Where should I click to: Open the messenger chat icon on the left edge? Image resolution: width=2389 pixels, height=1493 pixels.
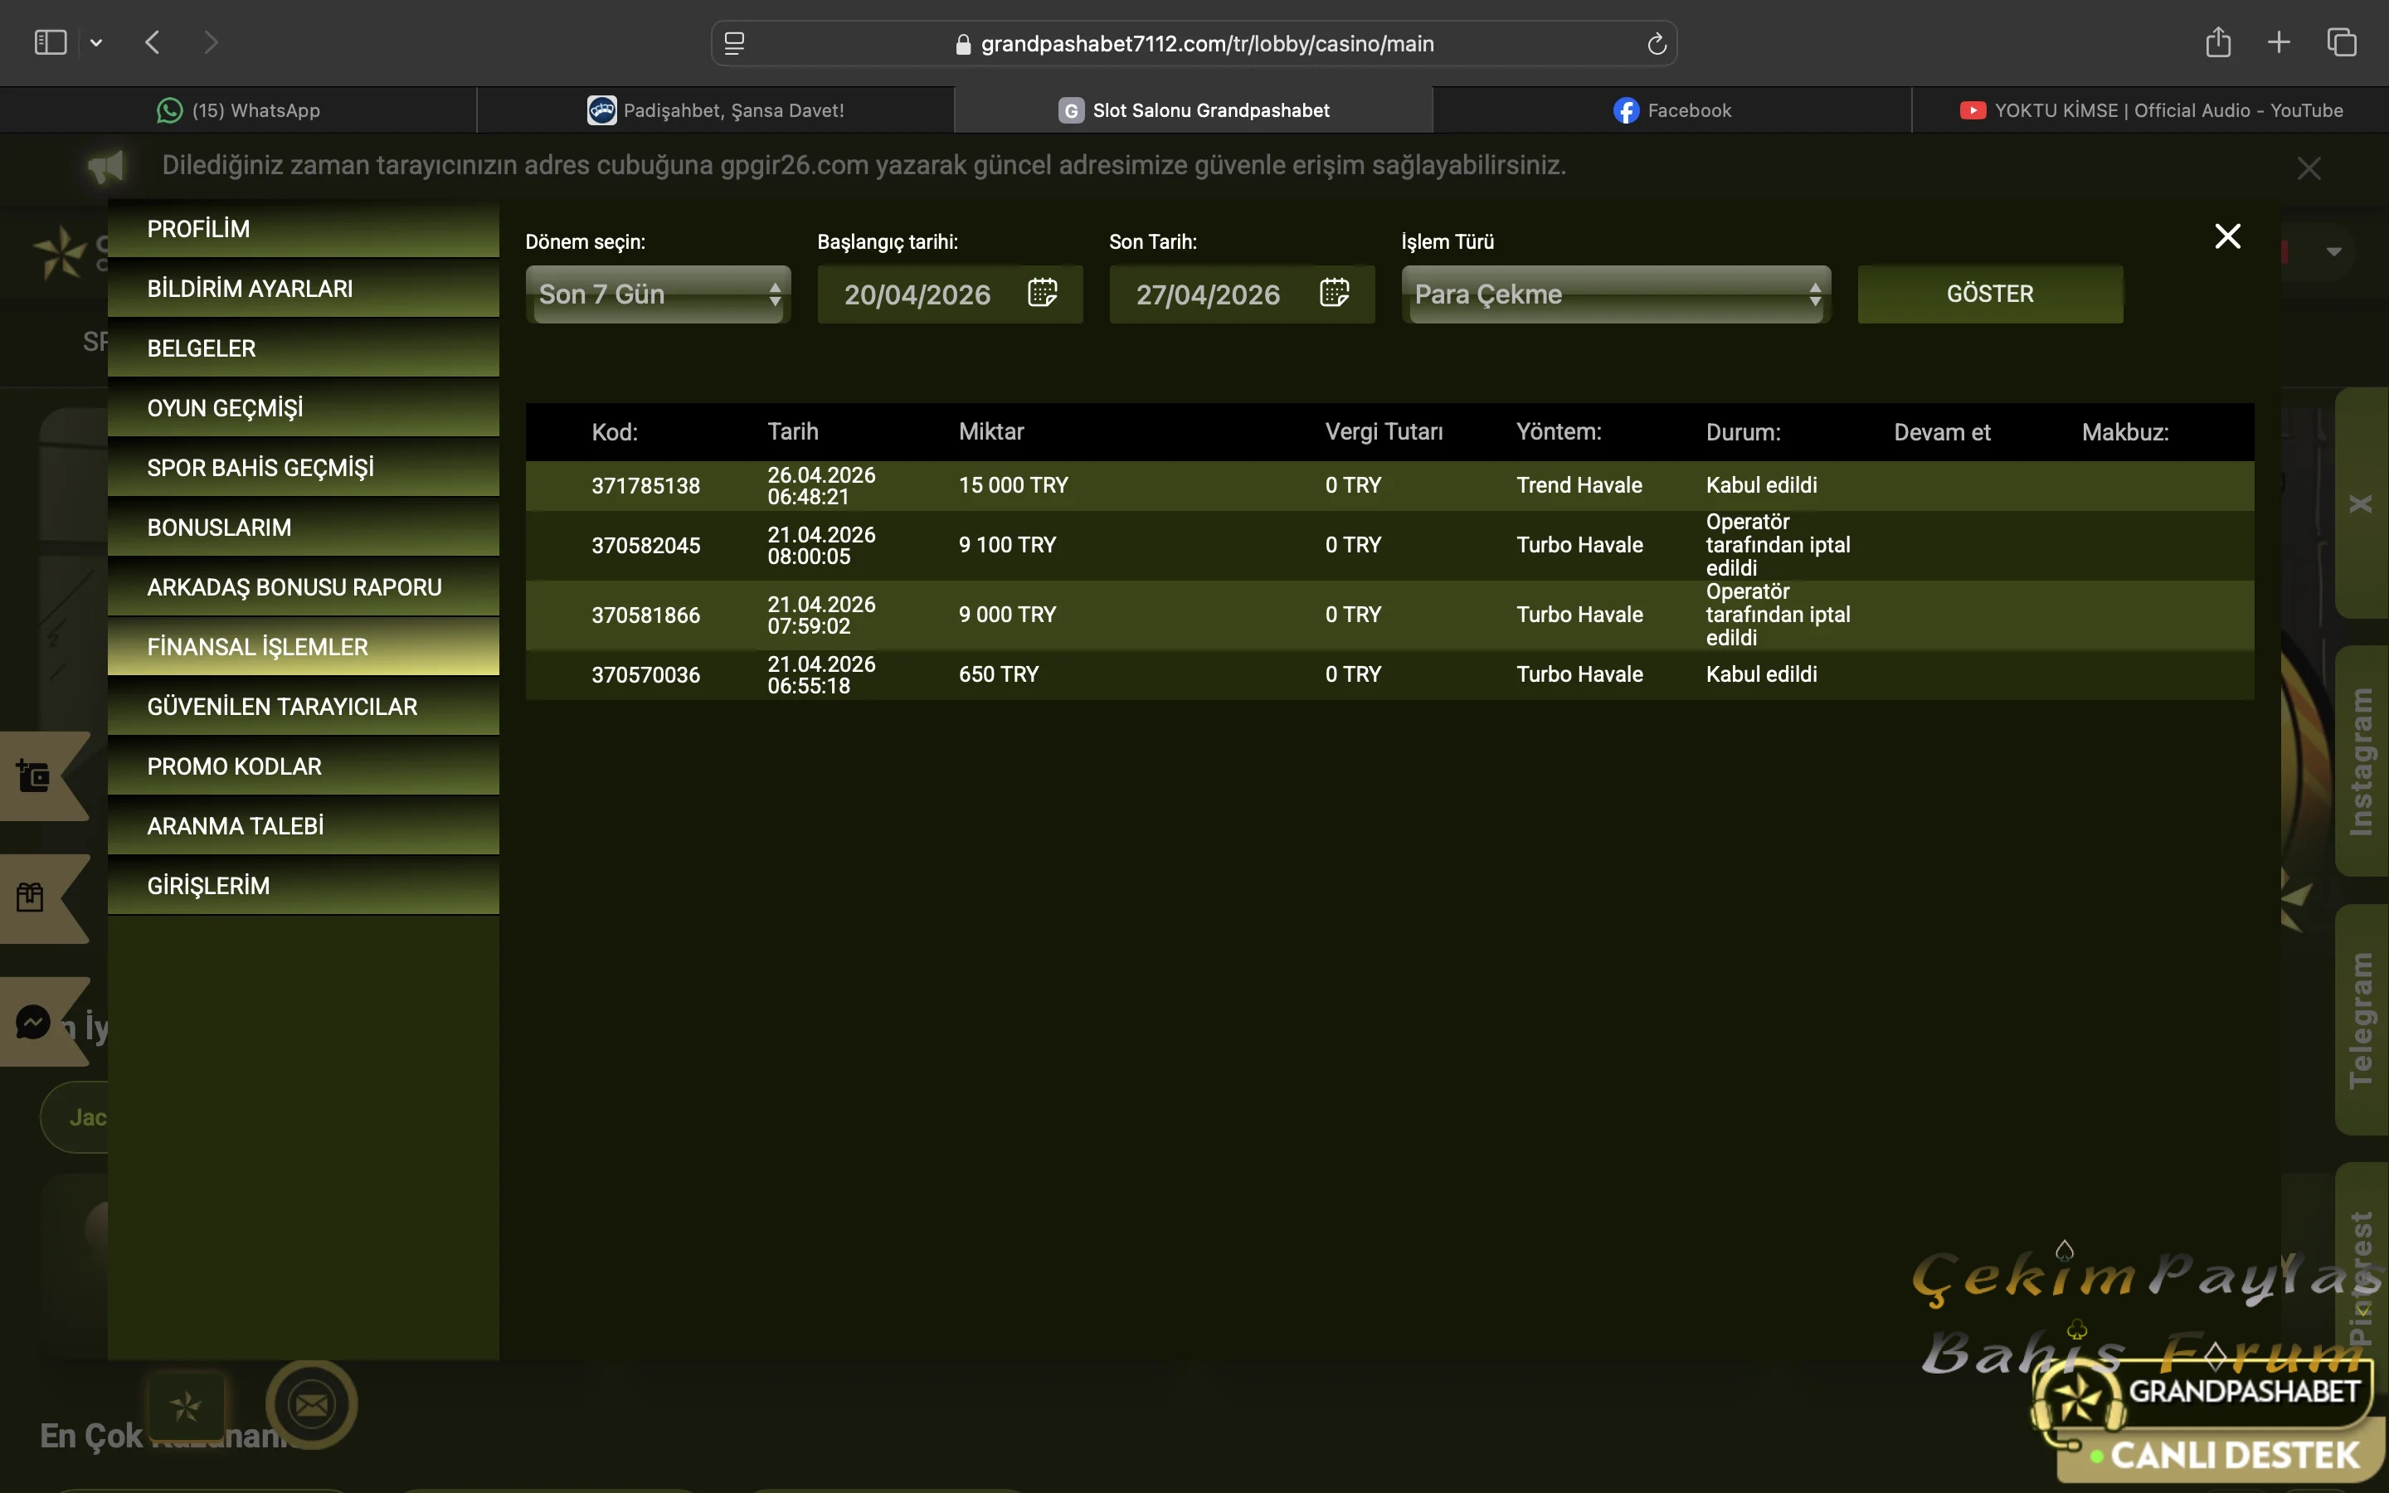pos(33,1022)
